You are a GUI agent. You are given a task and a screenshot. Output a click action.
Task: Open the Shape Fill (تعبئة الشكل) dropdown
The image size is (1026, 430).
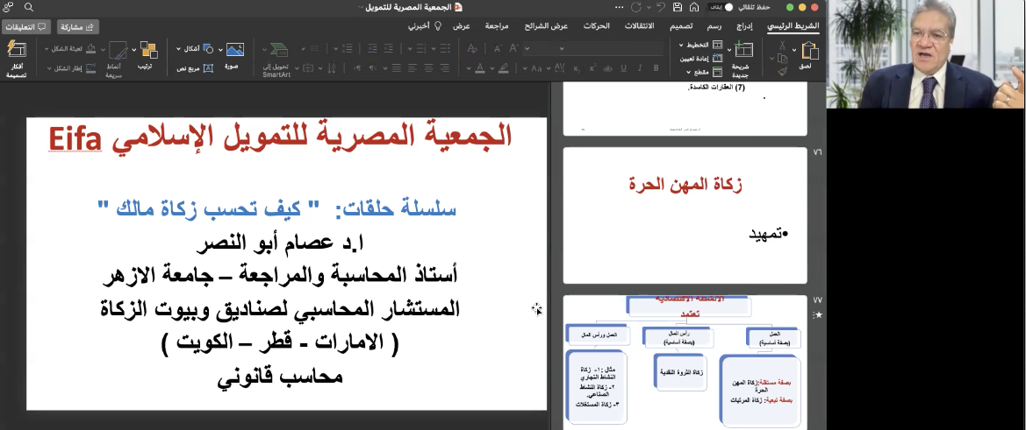coord(71,48)
